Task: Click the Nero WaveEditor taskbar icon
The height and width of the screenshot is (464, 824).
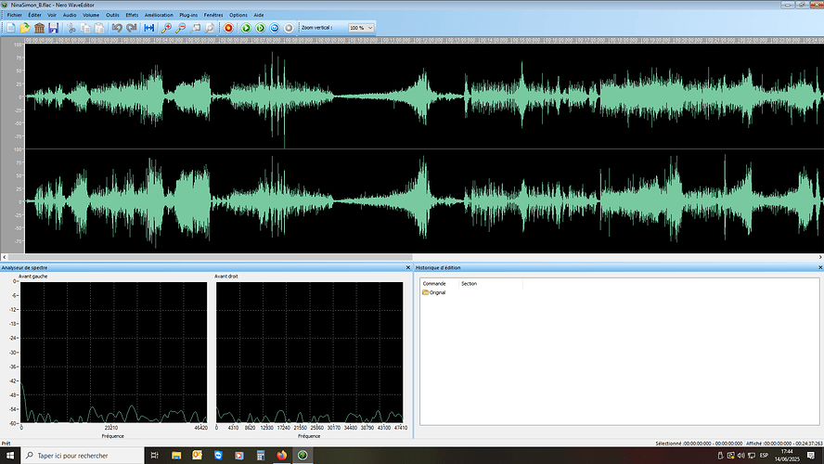Action: point(303,456)
